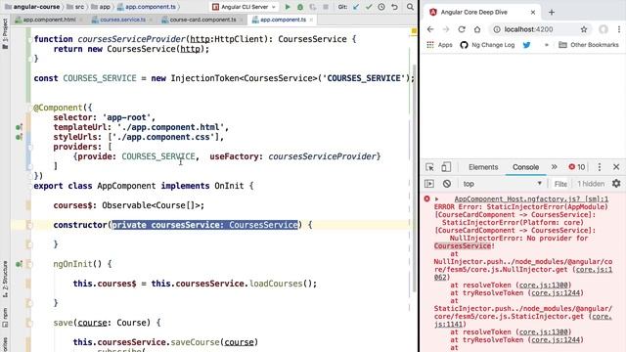Expand hidden bookmarks chevron
Screen dimensions: 626x352
[x=546, y=45]
